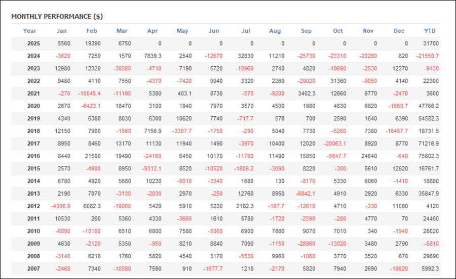This screenshot has width=456, height=279.
Task: Click the -25730 cell for Sep 2024
Action: (x=306, y=56)
